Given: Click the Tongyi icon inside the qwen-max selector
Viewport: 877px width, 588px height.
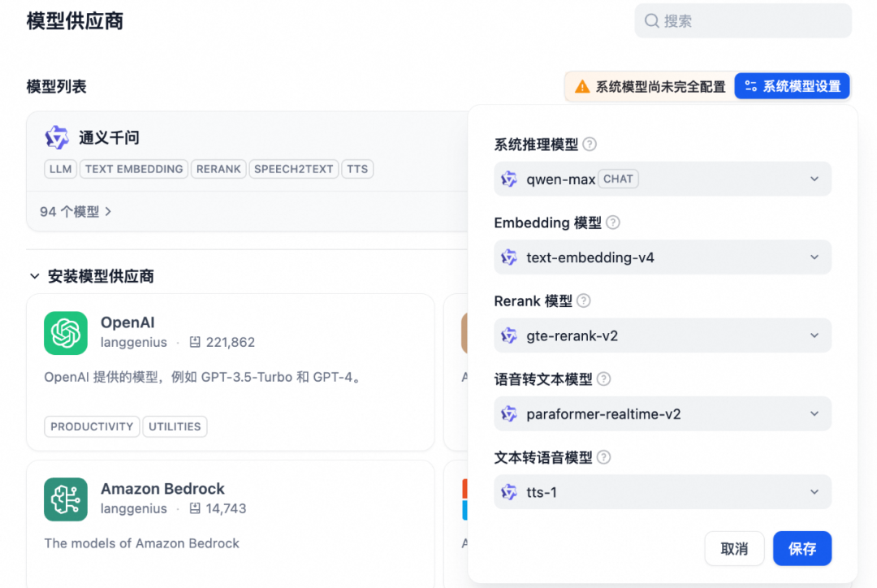Looking at the screenshot, I should click(x=509, y=179).
